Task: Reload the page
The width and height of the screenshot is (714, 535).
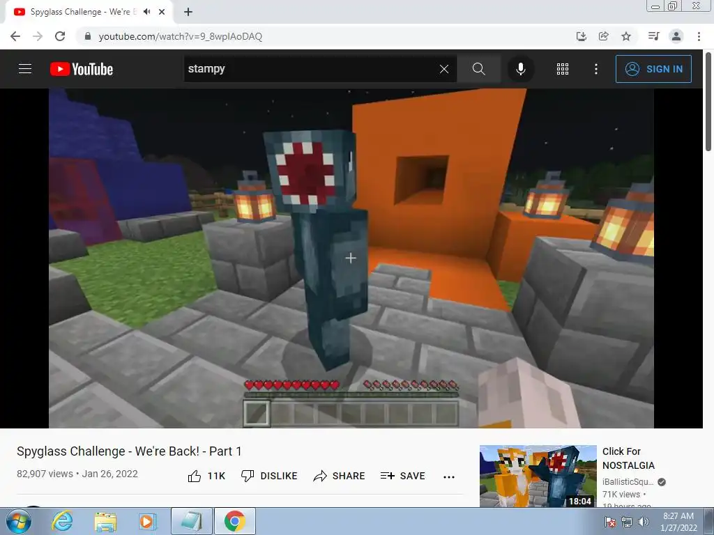Action: pos(60,36)
